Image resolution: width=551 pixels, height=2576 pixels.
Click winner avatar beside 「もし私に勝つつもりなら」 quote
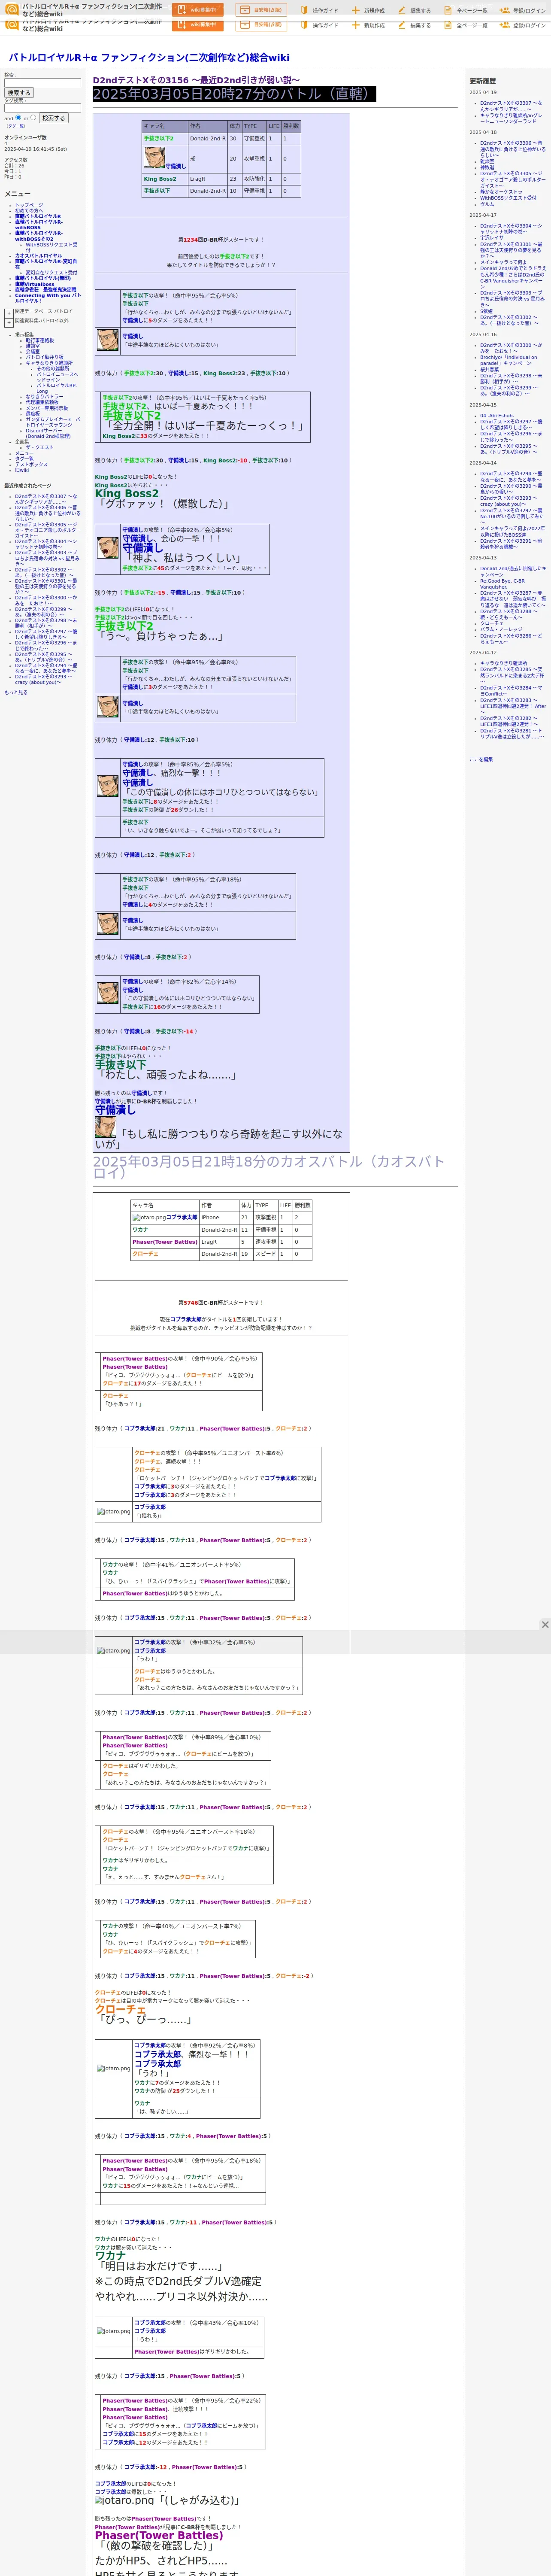[105, 1127]
